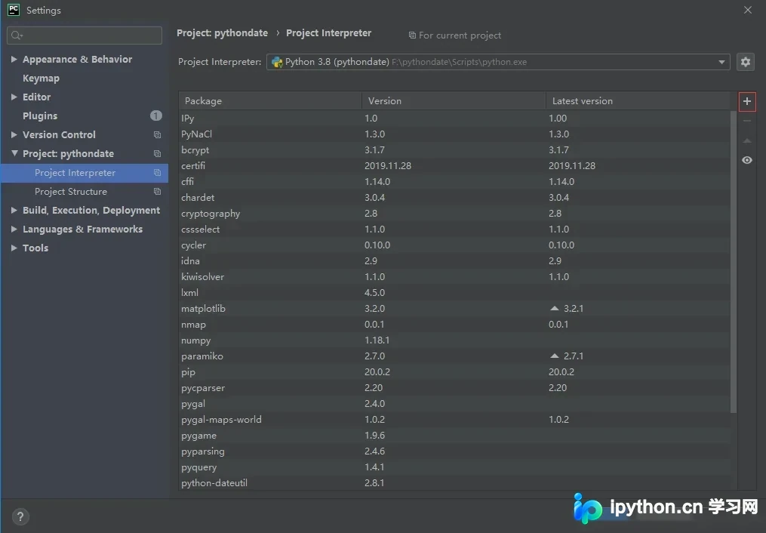Click the matplotlib upgrade available arrow
This screenshot has height=533, width=766.
[x=554, y=308]
